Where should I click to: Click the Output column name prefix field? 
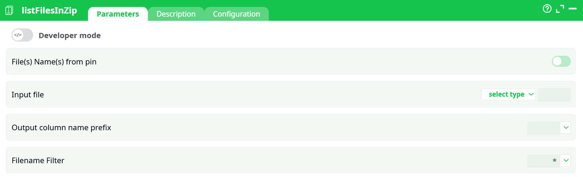543,128
